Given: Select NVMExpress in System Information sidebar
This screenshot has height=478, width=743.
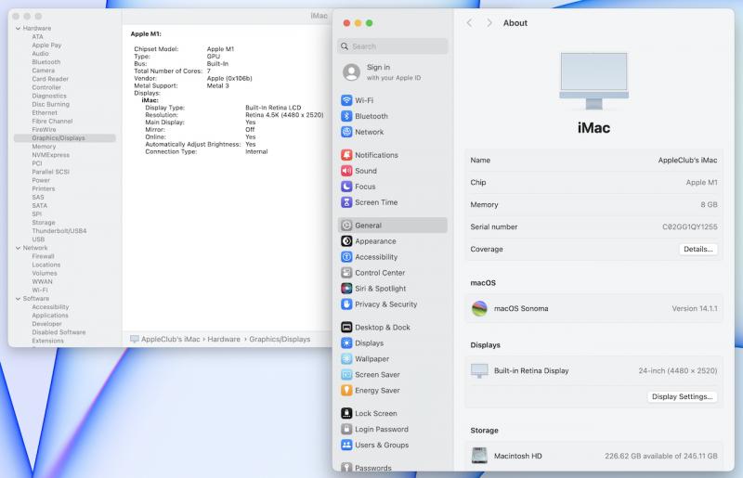Looking at the screenshot, I should (51, 155).
